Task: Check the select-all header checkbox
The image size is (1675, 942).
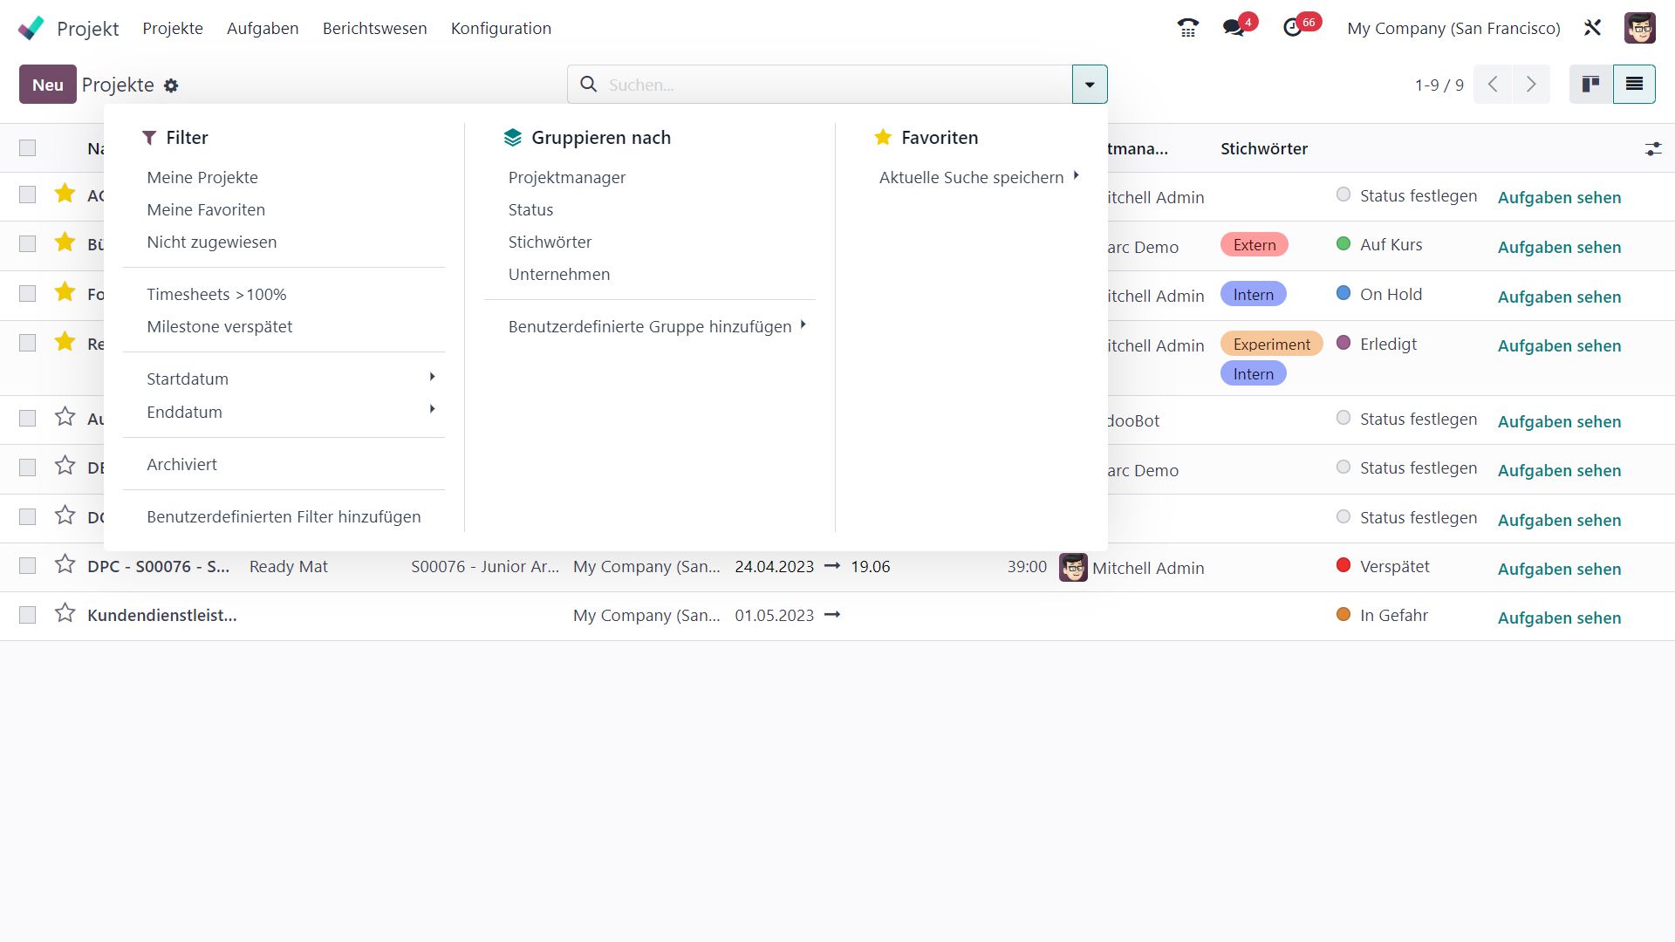Action: 28,148
